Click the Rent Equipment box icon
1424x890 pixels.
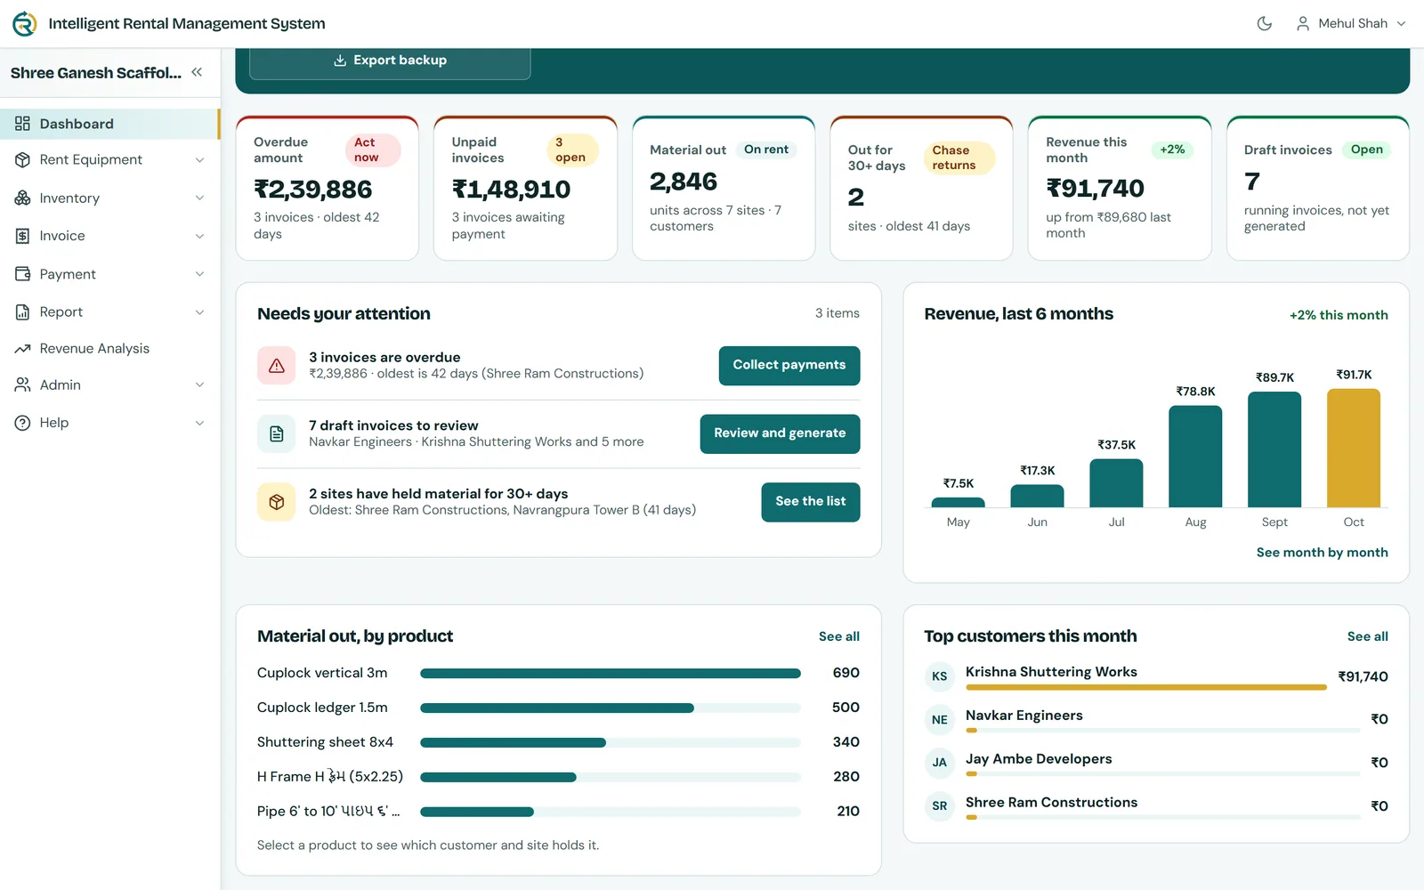click(22, 160)
